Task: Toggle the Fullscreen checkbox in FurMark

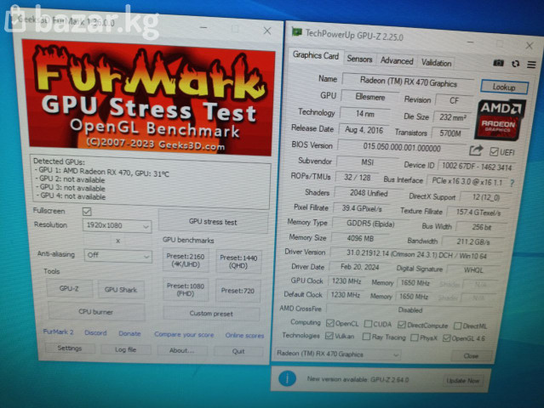Action: pyautogui.click(x=87, y=211)
